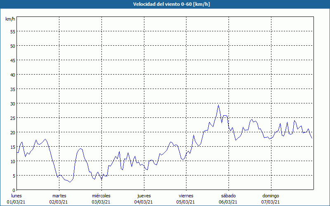Click the '06/03/21' date label
Image resolution: width=330 pixels, height=206 pixels.
[x=228, y=202]
